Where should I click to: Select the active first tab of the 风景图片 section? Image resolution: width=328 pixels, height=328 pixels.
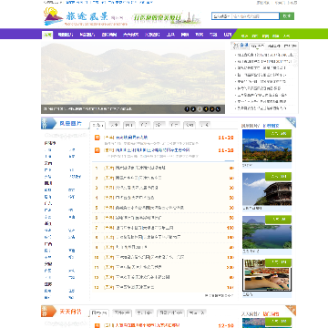(97, 125)
